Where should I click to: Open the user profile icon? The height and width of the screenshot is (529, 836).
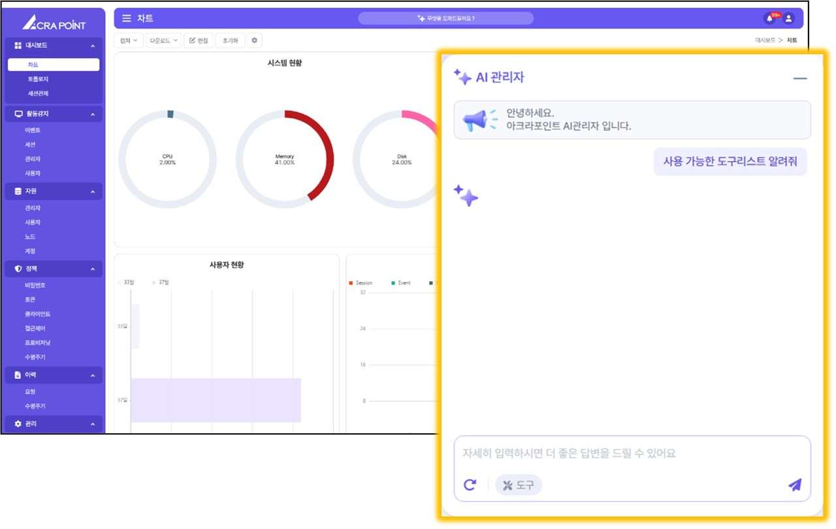788,18
